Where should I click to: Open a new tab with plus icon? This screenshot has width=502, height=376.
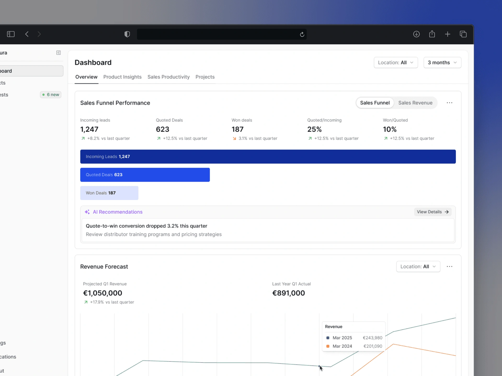point(448,34)
